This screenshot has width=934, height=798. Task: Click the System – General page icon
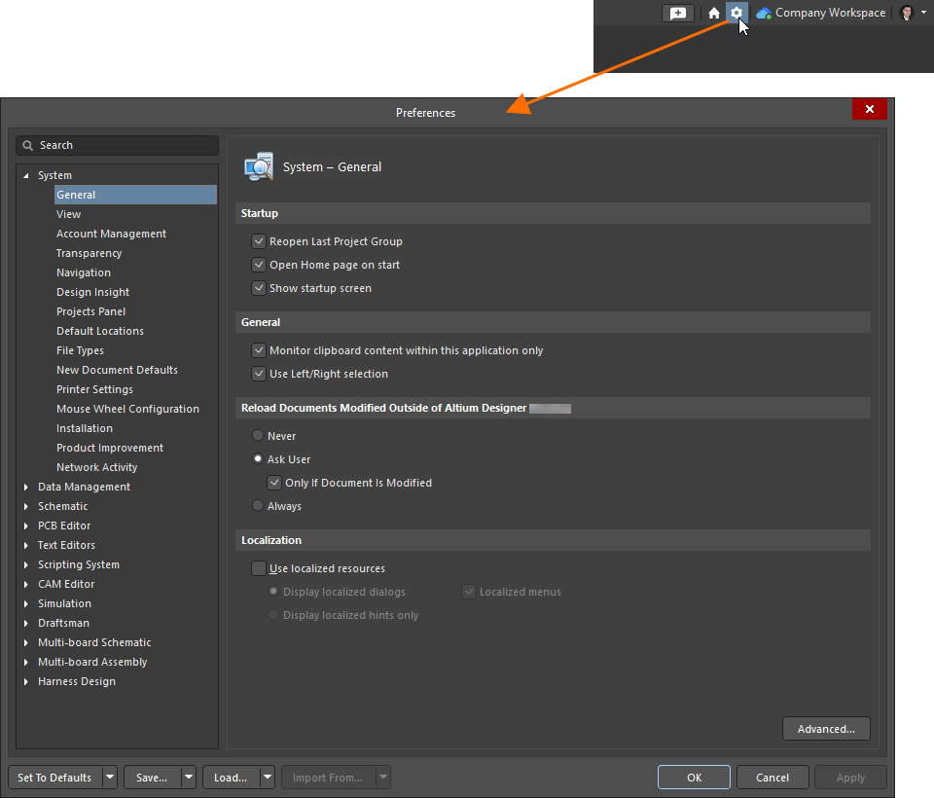(x=259, y=165)
